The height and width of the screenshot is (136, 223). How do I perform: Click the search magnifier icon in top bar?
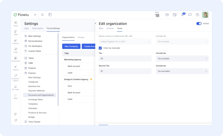pyautogui.click(x=43, y=15)
